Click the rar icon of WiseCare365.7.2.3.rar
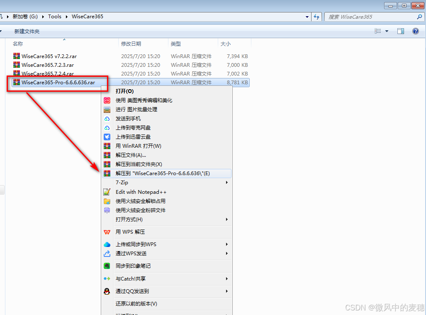This screenshot has height=315, width=426. [17, 65]
